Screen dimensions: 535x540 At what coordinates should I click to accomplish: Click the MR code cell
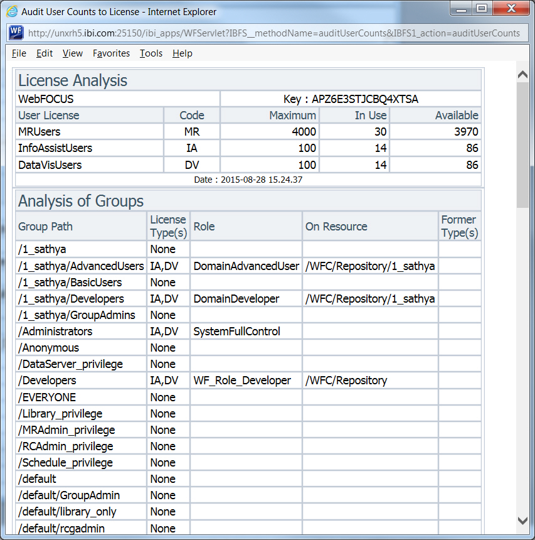tap(192, 132)
